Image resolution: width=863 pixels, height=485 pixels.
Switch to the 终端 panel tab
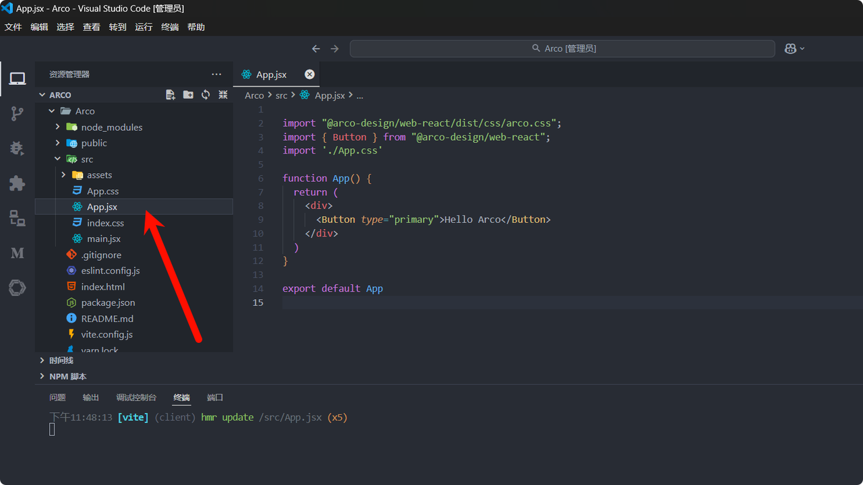(x=181, y=397)
